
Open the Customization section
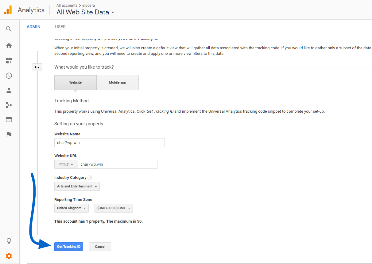[x=10, y=60]
